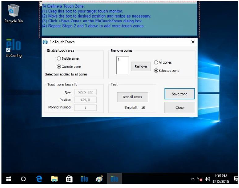Viewport: 239px width, 188px height.
Task: Click the Close button in the dialog
Action: [180, 108]
